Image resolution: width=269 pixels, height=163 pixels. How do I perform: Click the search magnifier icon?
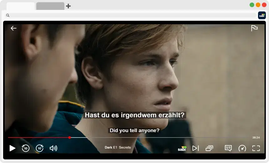point(8,15)
